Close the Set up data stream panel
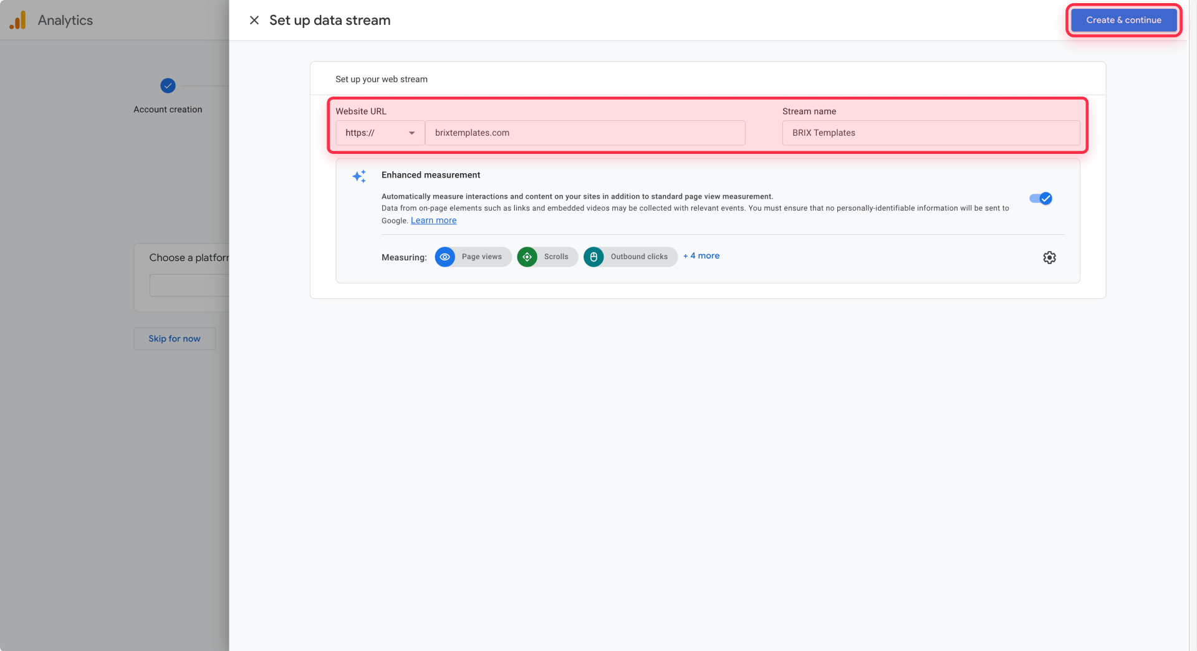This screenshot has width=1197, height=651. pyautogui.click(x=254, y=20)
